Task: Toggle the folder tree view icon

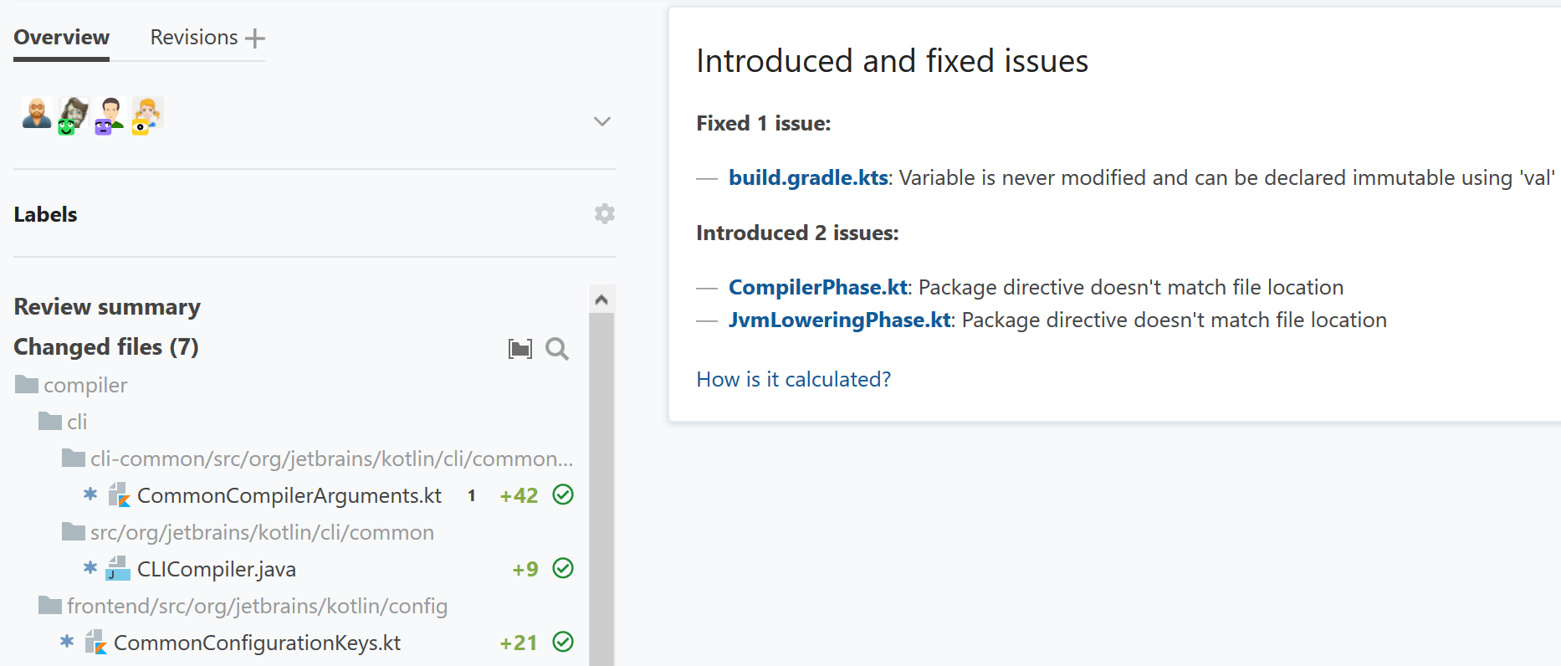Action: [519, 349]
